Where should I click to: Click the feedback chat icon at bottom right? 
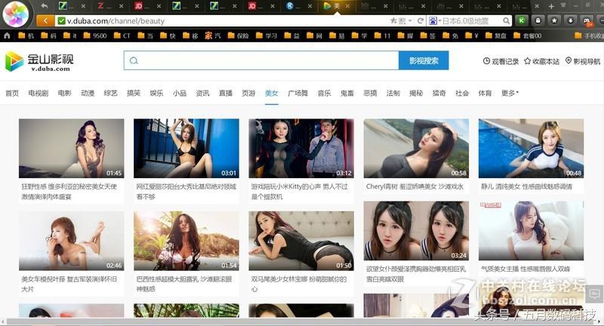click(595, 294)
